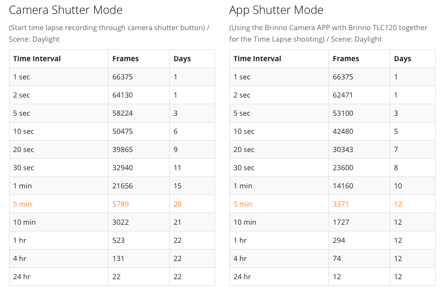Select the 3022 frames cell

click(x=120, y=222)
